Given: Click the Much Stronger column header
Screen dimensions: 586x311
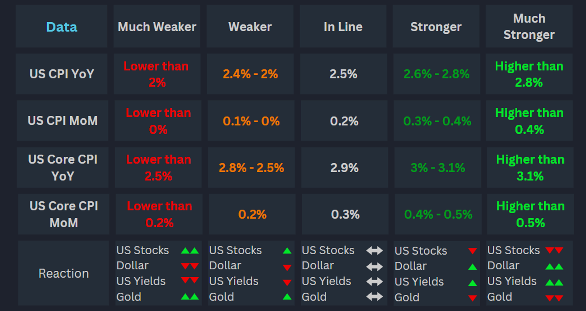Looking at the screenshot, I should 529,27.
